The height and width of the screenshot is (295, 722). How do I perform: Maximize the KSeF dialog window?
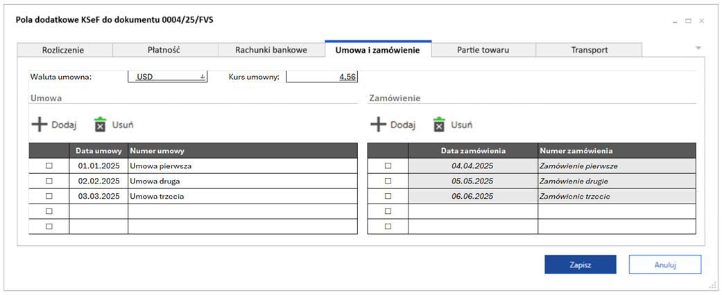tap(688, 21)
